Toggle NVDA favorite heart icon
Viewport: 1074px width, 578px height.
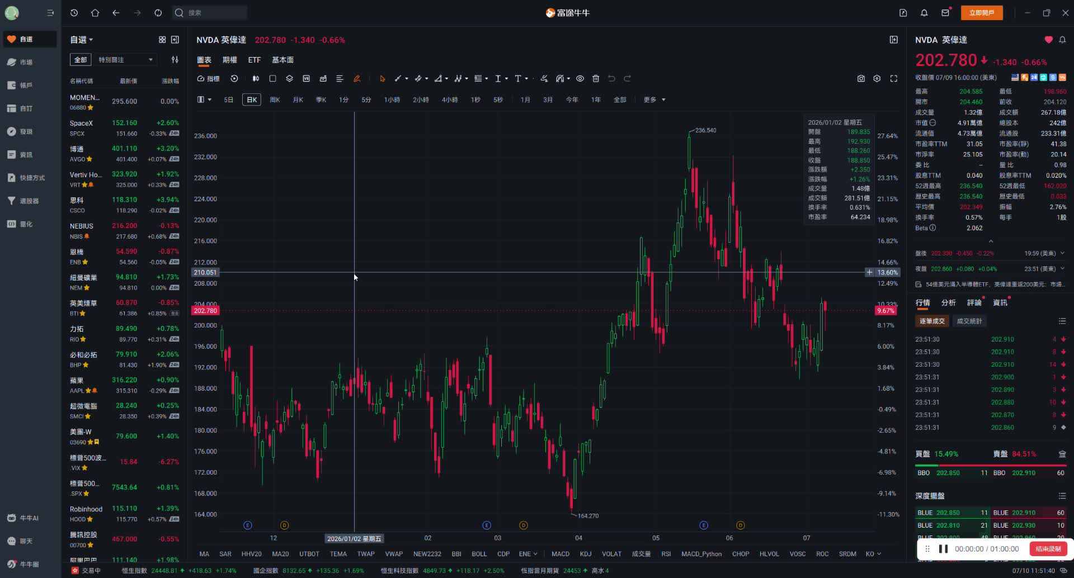[1048, 40]
